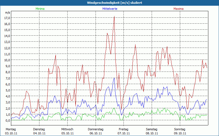The height and width of the screenshot is (136, 219).
Task: Click the Dienstag day label
Action: 39,129
